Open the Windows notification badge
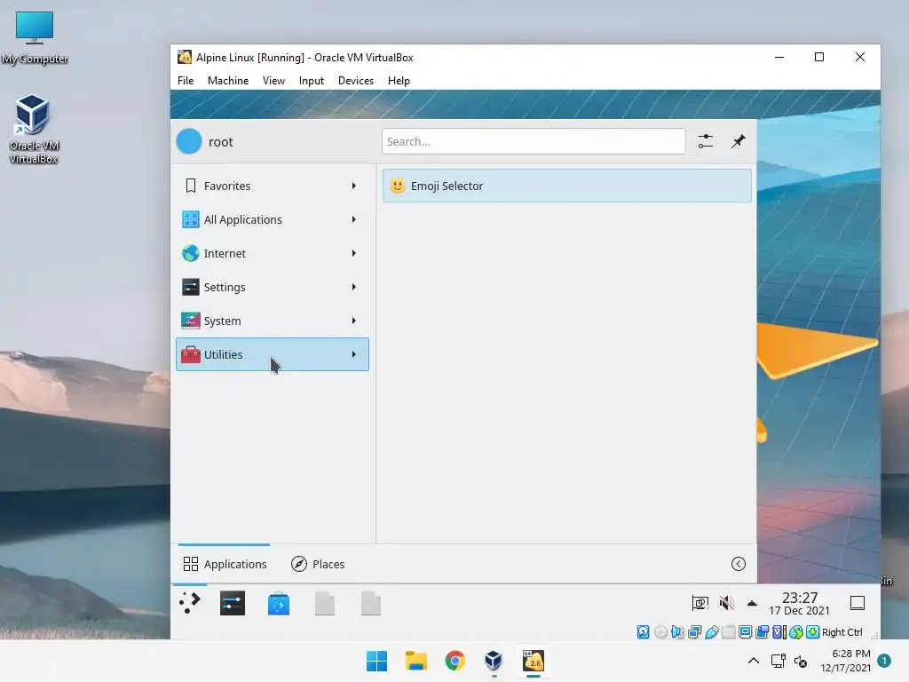 point(884,661)
